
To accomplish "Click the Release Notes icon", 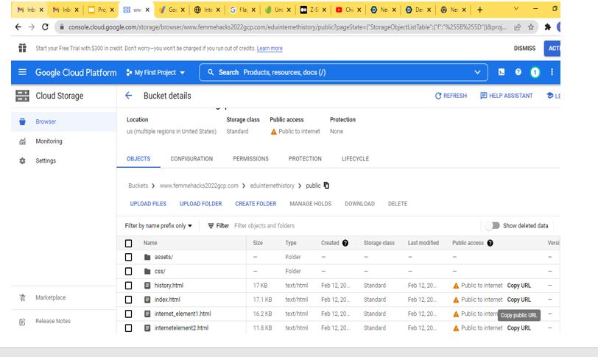I will 23,321.
